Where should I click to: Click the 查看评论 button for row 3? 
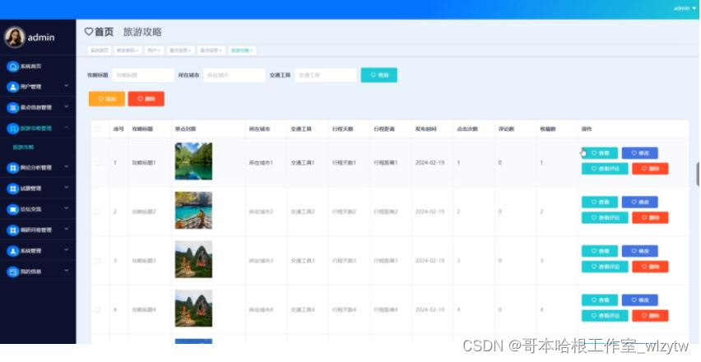tap(605, 267)
